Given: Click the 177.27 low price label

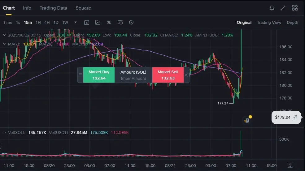Looking at the screenshot, I should [223, 103].
